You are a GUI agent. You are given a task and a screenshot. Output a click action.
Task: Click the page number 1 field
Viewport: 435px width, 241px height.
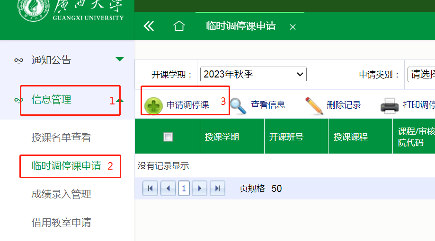pyautogui.click(x=184, y=189)
